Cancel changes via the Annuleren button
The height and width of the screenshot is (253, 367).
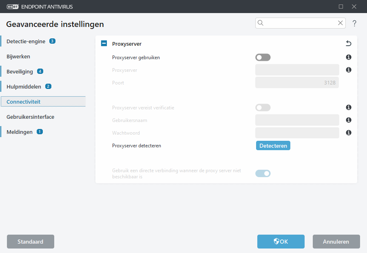tap(336, 242)
